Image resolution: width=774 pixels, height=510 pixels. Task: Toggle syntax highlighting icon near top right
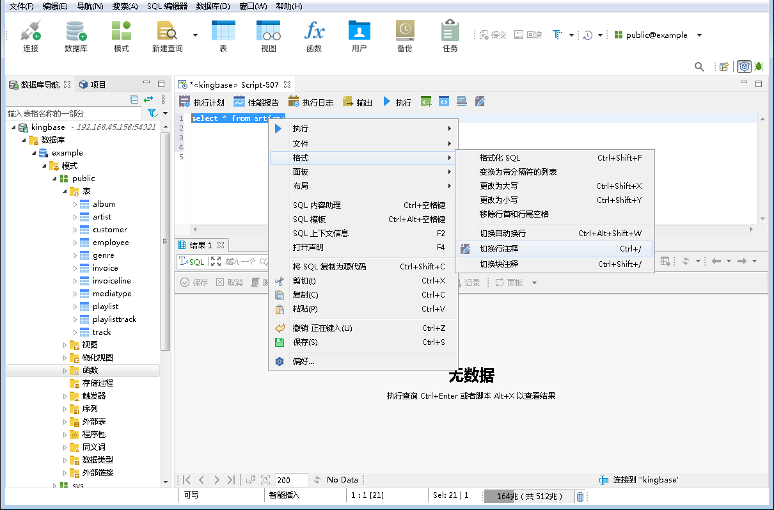coord(744,66)
